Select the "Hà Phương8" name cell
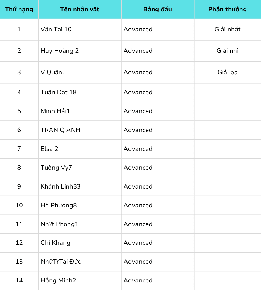Viewport: 261px width, 290px height. click(59, 205)
